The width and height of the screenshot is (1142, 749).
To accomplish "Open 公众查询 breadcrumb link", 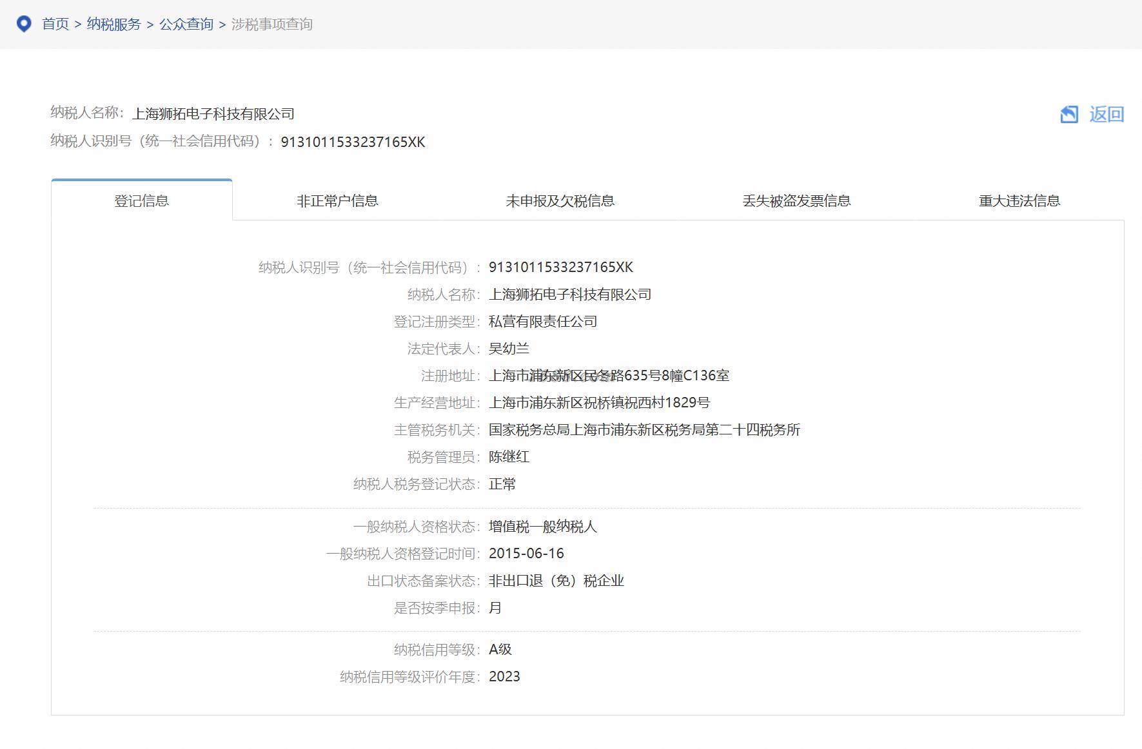I will [186, 24].
